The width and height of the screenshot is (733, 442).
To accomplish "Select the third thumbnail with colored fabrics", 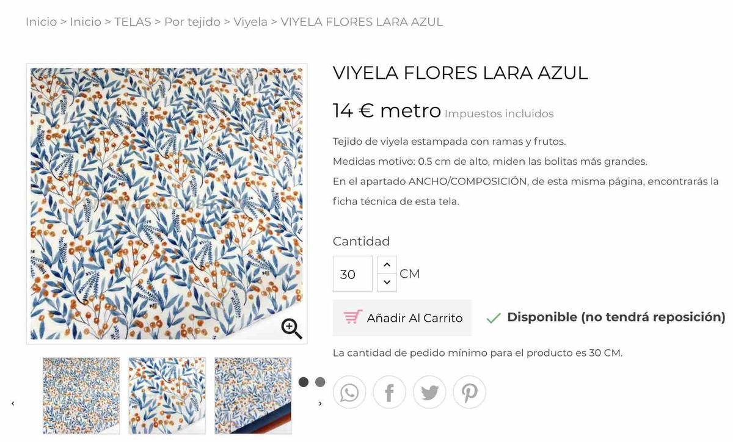I will click(x=253, y=396).
